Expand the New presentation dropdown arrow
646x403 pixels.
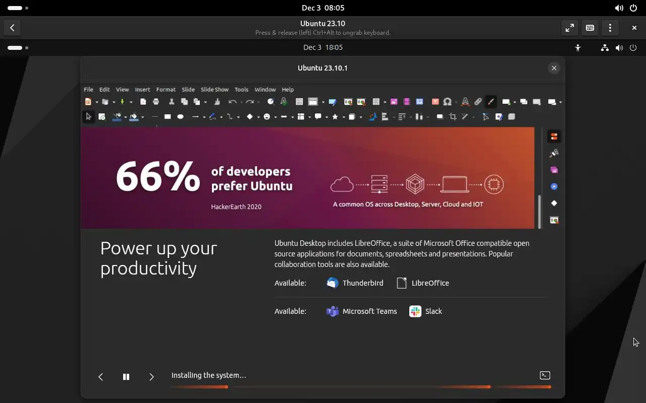[97, 102]
